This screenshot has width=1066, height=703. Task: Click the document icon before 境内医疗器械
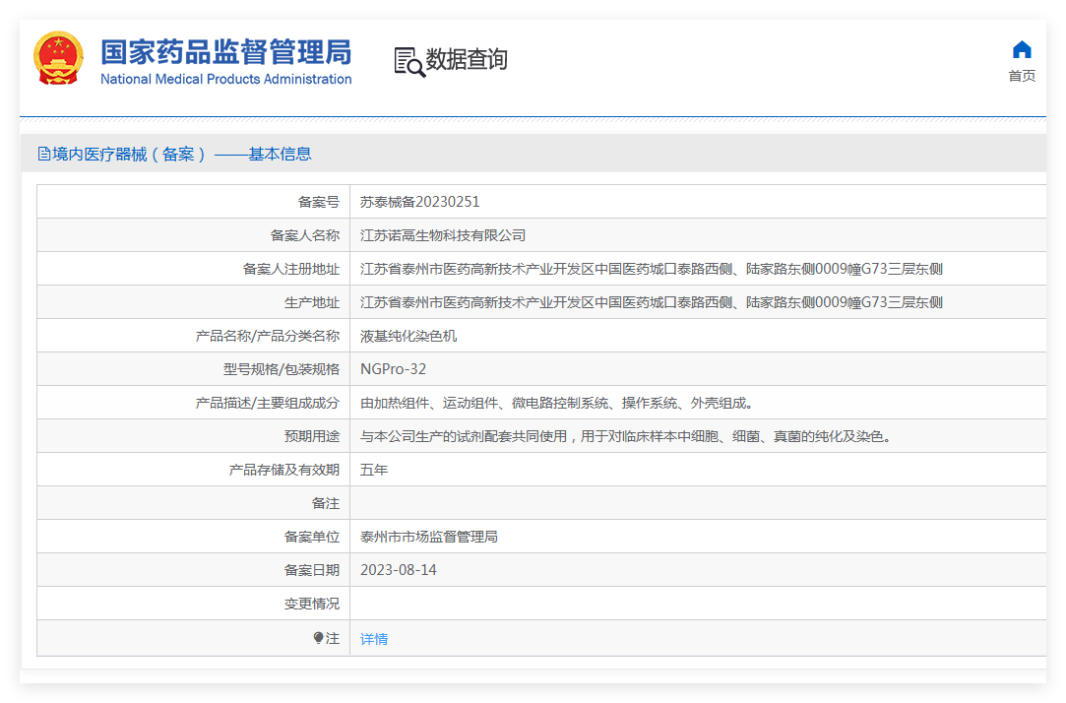44,154
